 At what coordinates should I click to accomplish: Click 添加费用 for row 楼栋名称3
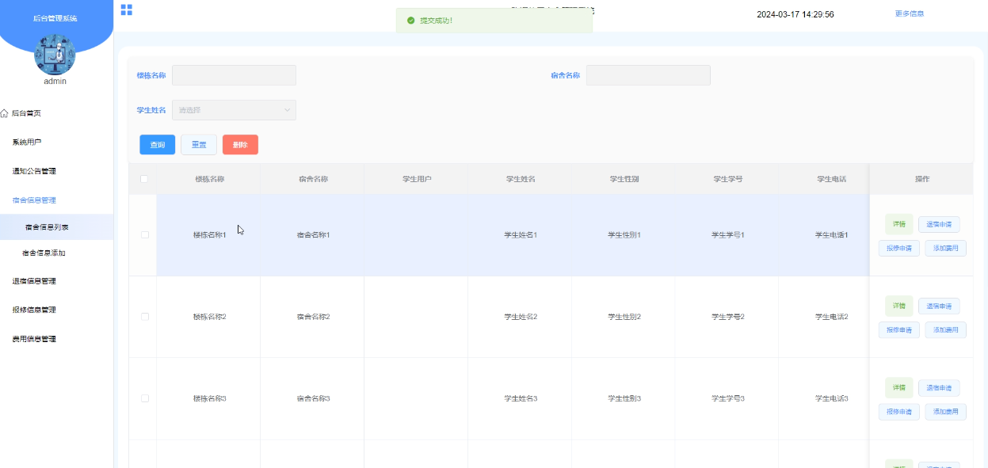[x=946, y=412]
